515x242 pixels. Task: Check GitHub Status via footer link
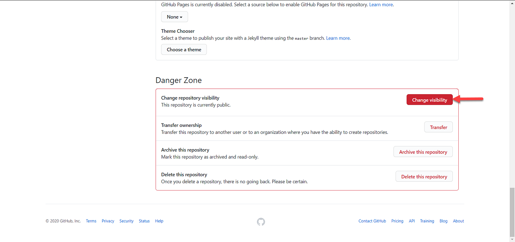click(x=144, y=221)
